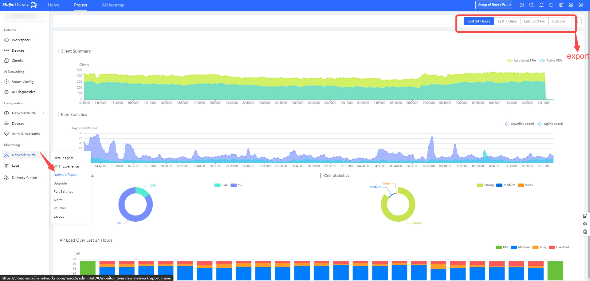
Task: Expand Auth & Accounts submenu
Action: (x=26, y=134)
